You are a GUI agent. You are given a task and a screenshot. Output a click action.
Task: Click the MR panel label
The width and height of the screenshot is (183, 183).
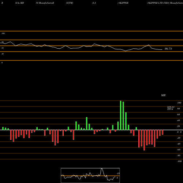163,95
